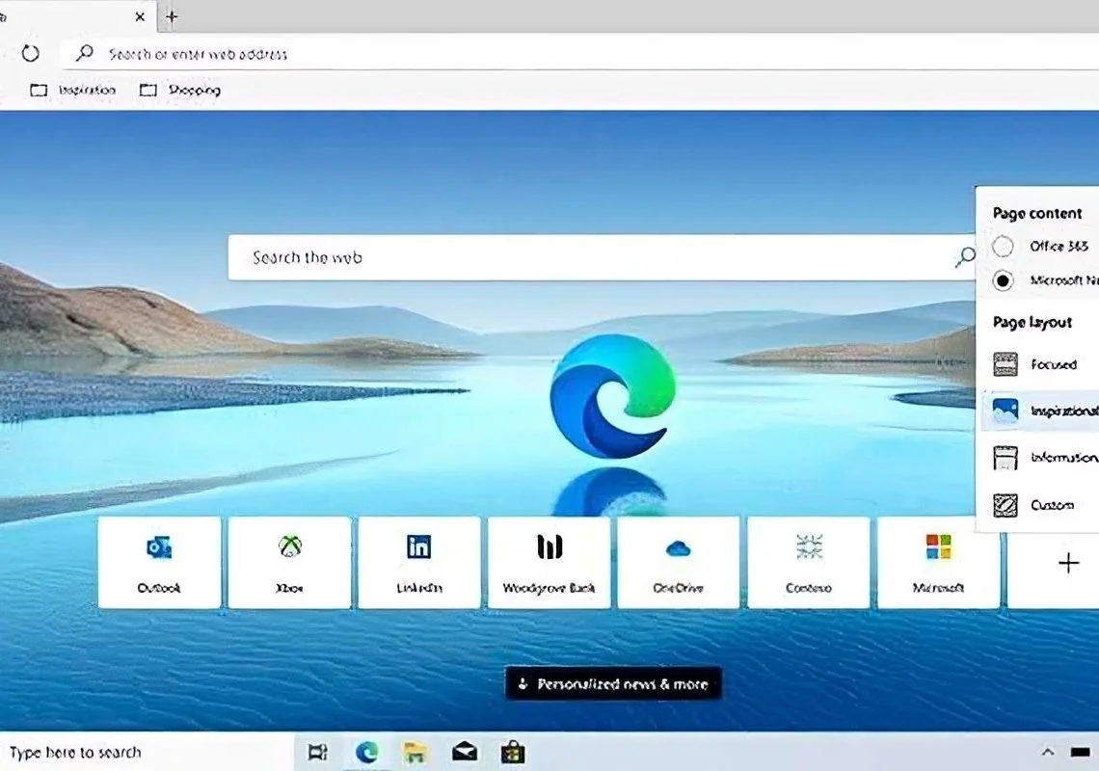Open the Microsoft quick link tile
Image resolution: width=1099 pixels, height=771 pixels.
click(939, 562)
